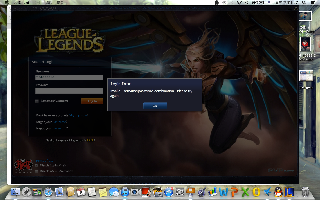This screenshot has width=320, height=200.
Task: Open Time Machine menu bar icon
Action: tap(224, 2)
